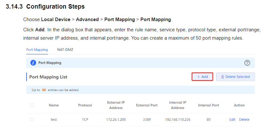
Task: Click the Internal IP Address column header
Action: pos(177,105)
